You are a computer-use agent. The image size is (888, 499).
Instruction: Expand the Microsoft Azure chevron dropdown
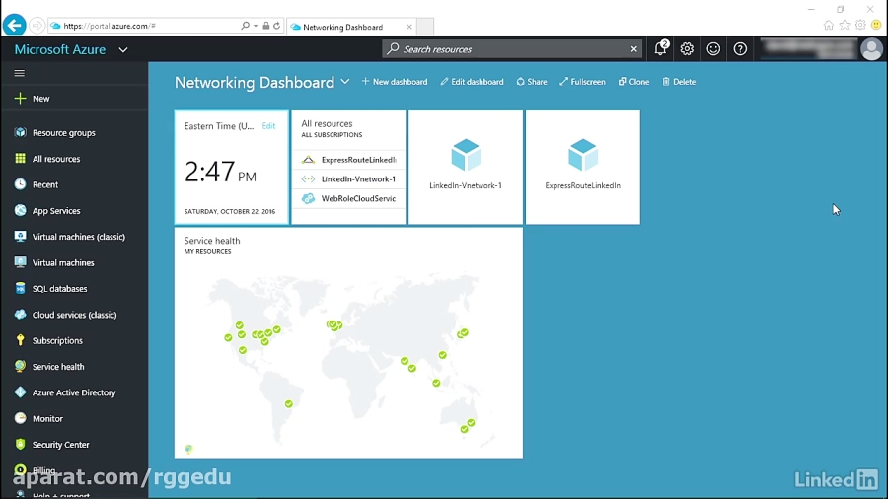click(123, 49)
